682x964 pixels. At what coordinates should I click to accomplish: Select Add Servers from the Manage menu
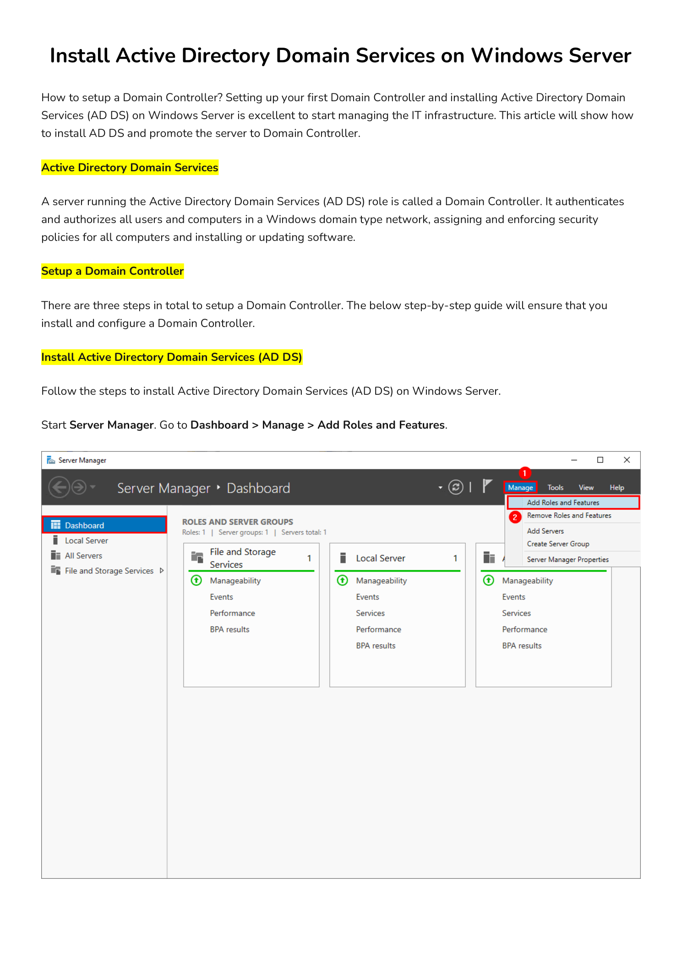click(545, 531)
